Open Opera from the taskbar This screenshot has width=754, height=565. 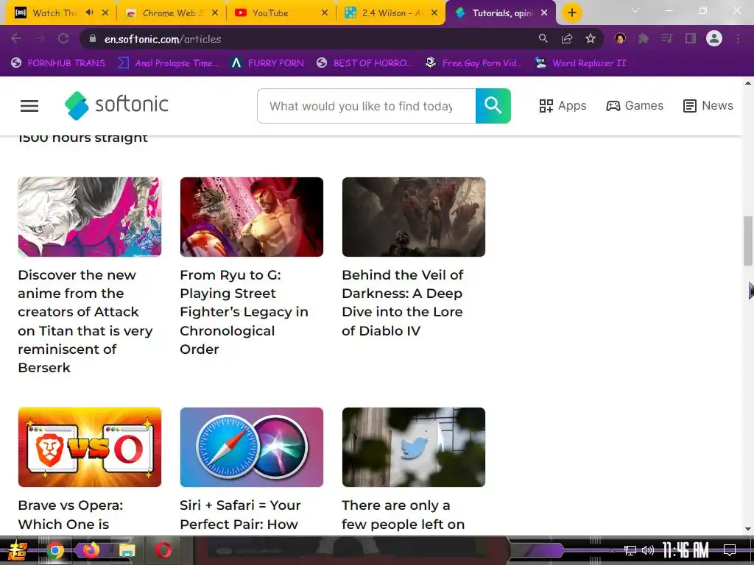pyautogui.click(x=163, y=550)
